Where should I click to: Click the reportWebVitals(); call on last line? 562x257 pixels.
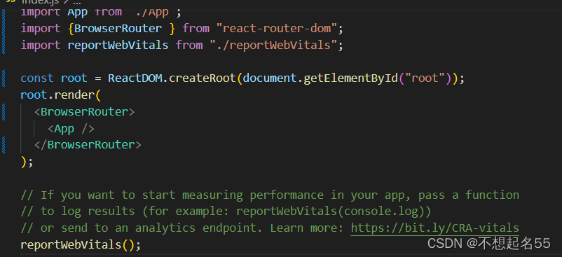point(81,245)
